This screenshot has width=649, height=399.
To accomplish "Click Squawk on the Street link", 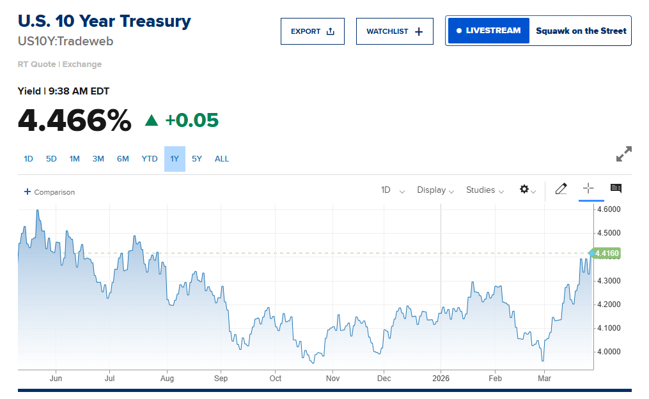I will pyautogui.click(x=581, y=31).
